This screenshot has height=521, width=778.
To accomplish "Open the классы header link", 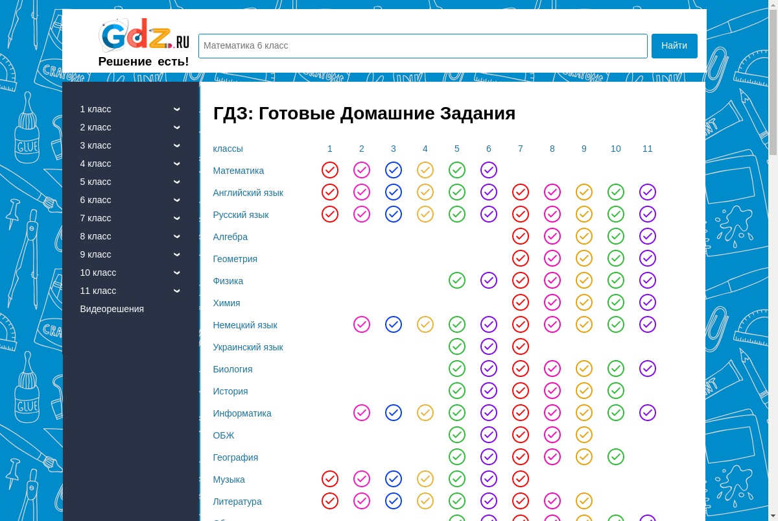I will click(x=228, y=149).
